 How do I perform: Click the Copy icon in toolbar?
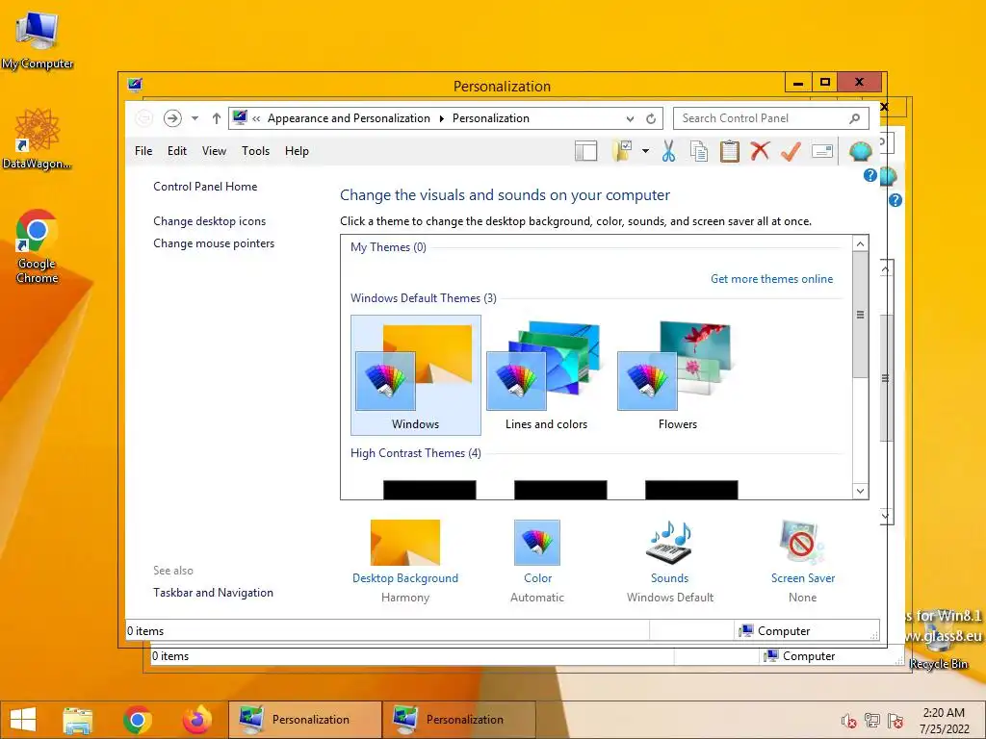pos(699,151)
